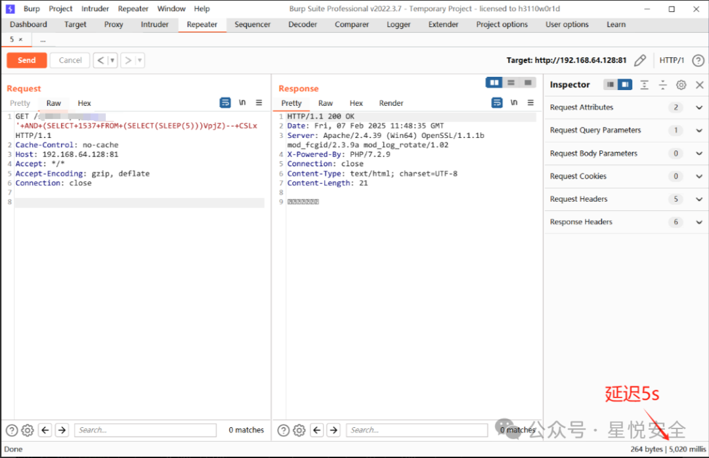The width and height of the screenshot is (709, 458).
Task: Choose top-bottom stacked layout
Action: (511, 82)
